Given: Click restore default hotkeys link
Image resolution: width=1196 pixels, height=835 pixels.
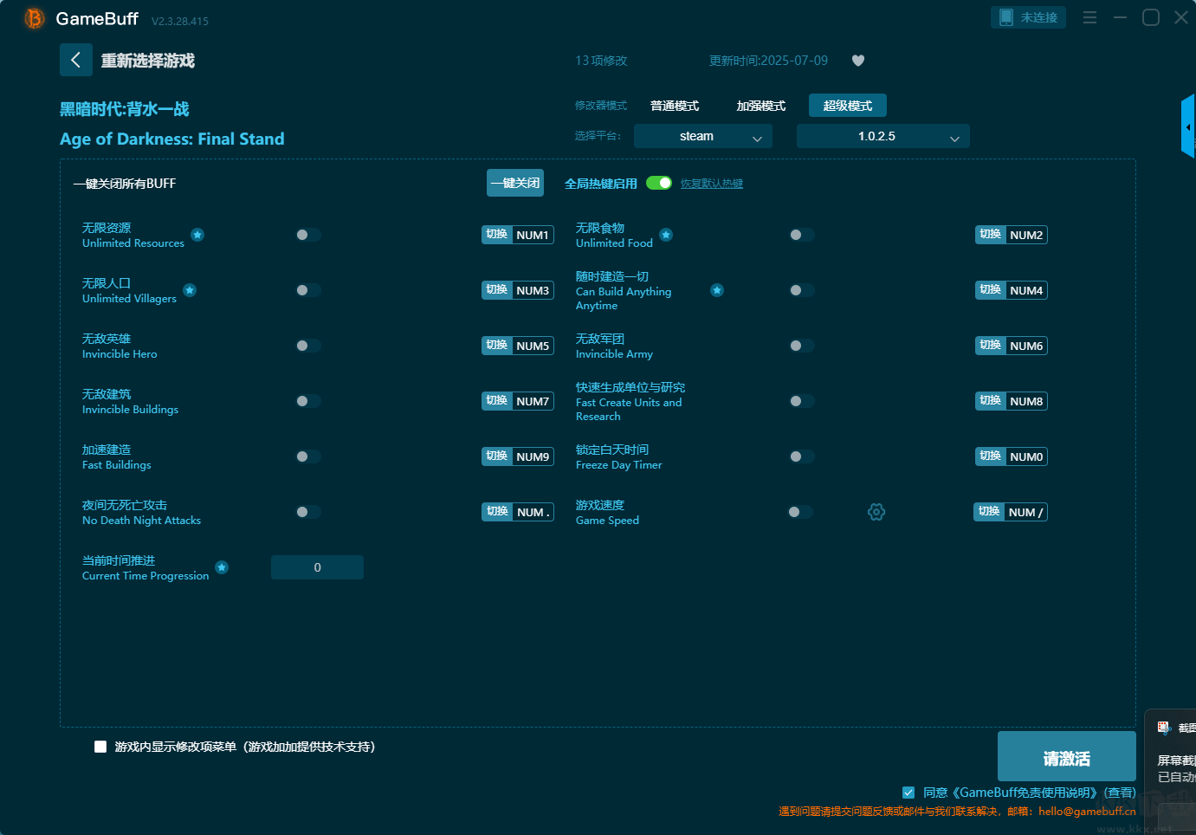Looking at the screenshot, I should coord(712,184).
